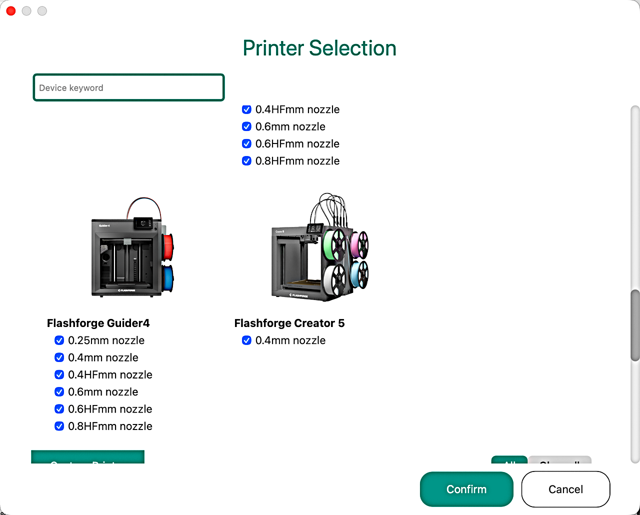
Task: Uncheck Guider4 0.6HFmm nozzle
Action: pyautogui.click(x=59, y=409)
